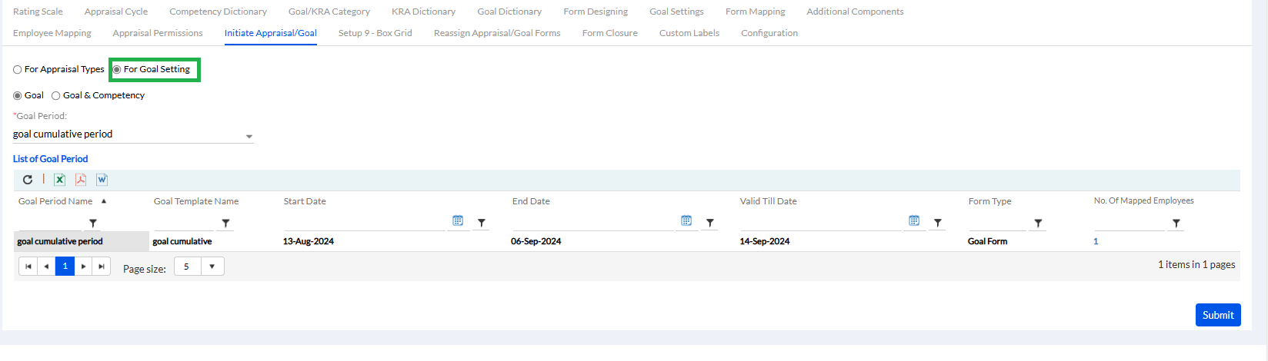Open the Start Date calendar picker
Viewport: 1268px width, 361px height.
tap(458, 221)
